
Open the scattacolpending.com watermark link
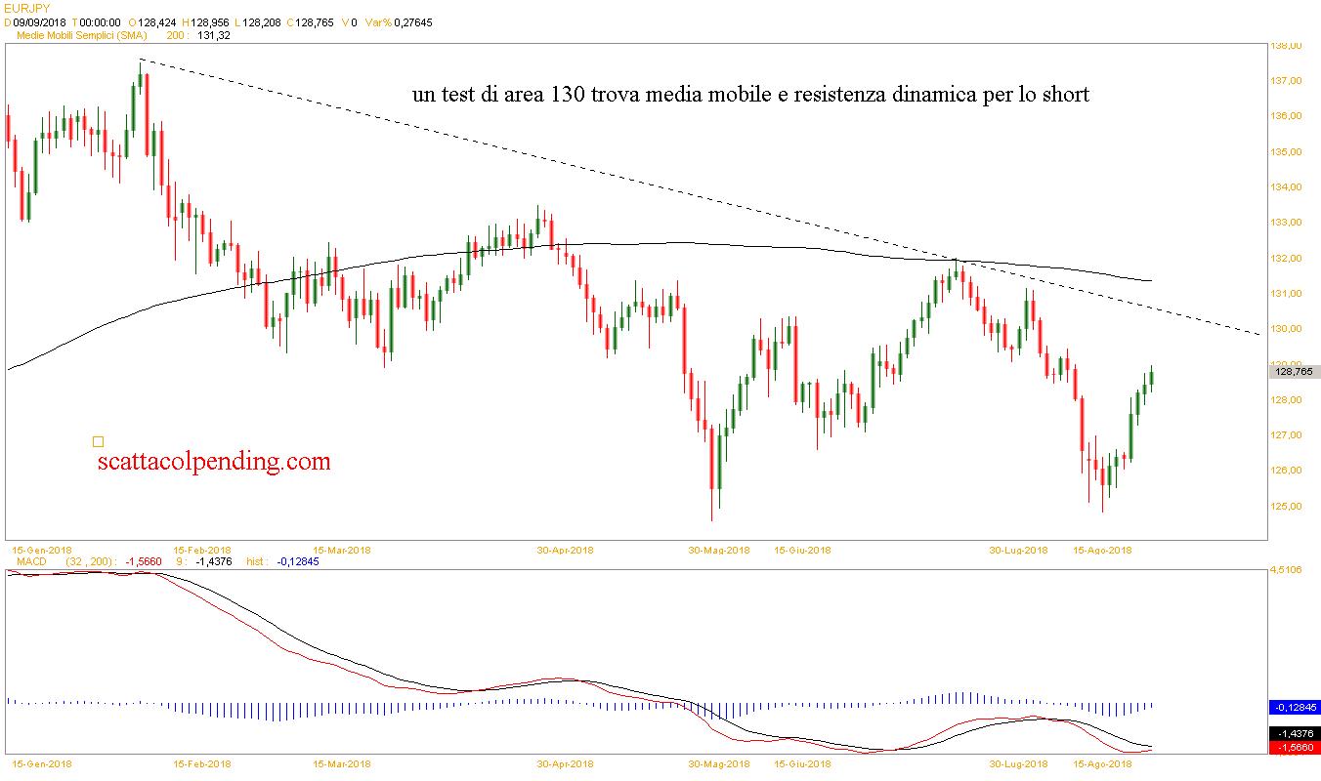pos(214,461)
